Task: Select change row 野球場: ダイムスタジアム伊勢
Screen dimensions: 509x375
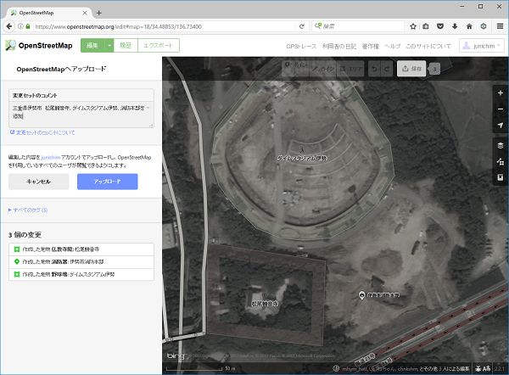Action: pos(81,274)
